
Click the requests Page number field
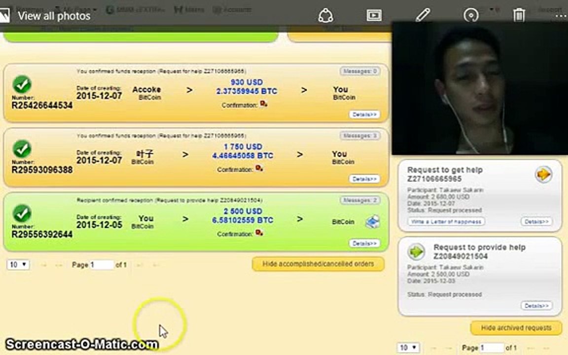pyautogui.click(x=492, y=348)
